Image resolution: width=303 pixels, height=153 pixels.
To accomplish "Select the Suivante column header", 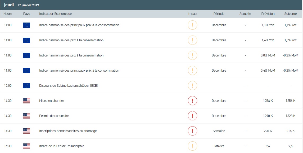I will coord(290,14).
